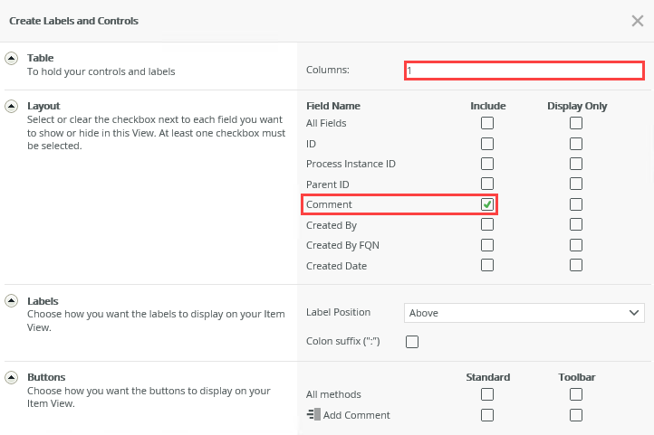The width and height of the screenshot is (654, 435).
Task: Enable the Colon suffix checkbox
Action: [x=412, y=342]
